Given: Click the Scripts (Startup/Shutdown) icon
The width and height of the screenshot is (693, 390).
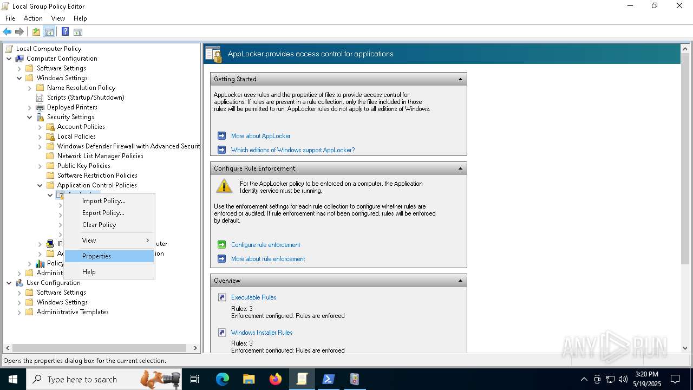Looking at the screenshot, I should [x=40, y=97].
